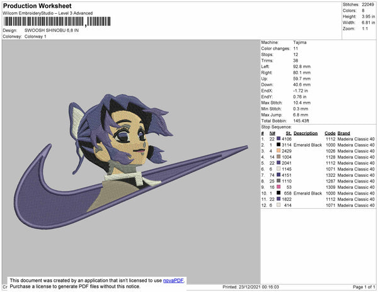378x292 pixels.
Task: Click peach swatch for stop 3 (2429)
Action: coord(278,150)
